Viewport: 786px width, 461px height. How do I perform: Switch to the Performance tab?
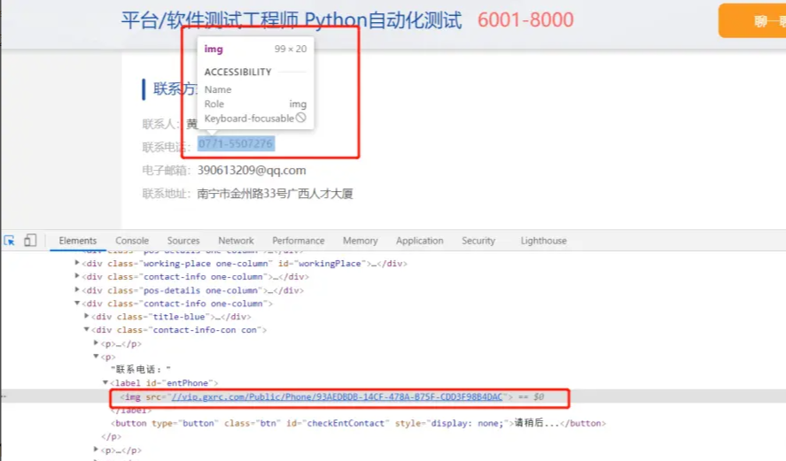pyautogui.click(x=298, y=241)
